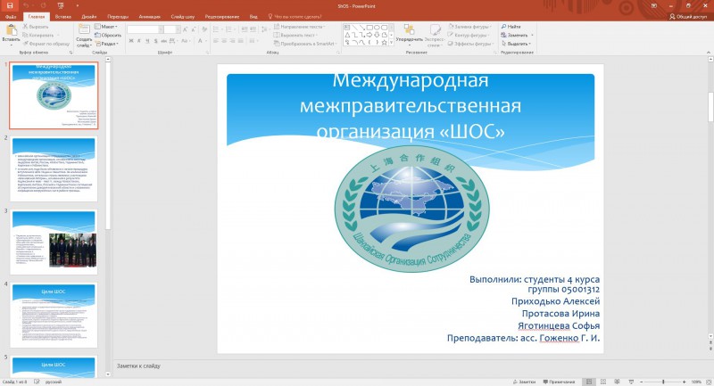Click Comments (Примечания) in status bar
This screenshot has width=714, height=386.
tap(559, 382)
